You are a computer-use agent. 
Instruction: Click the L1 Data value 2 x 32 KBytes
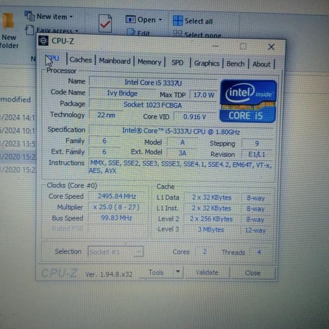click(211, 197)
